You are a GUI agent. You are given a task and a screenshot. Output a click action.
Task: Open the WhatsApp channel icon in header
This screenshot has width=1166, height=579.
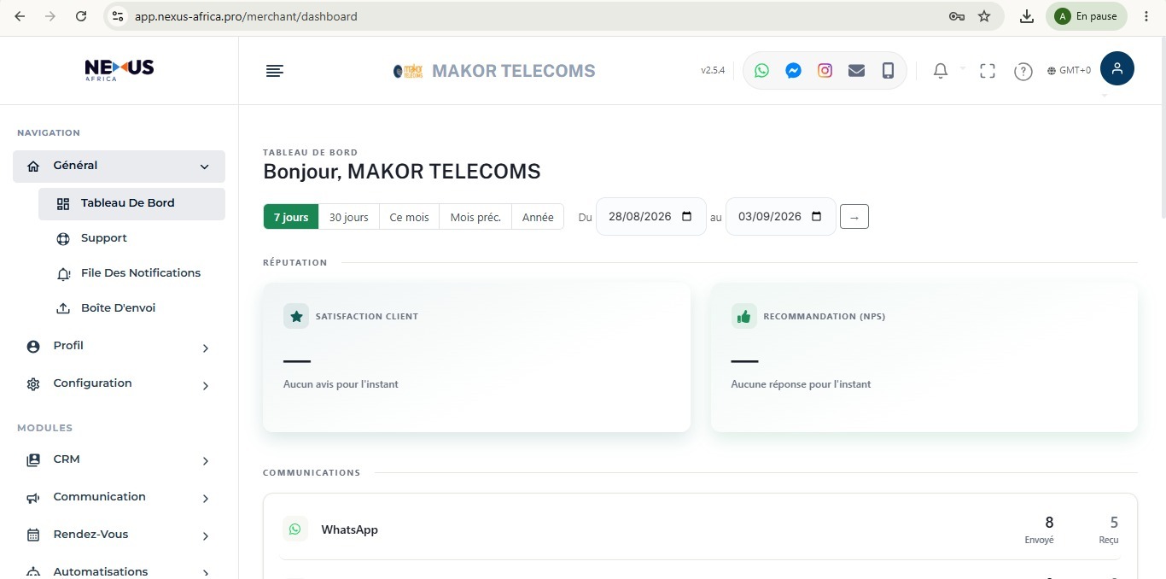click(x=761, y=71)
